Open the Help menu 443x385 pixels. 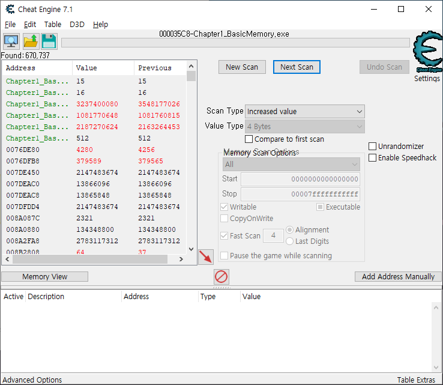pos(100,24)
